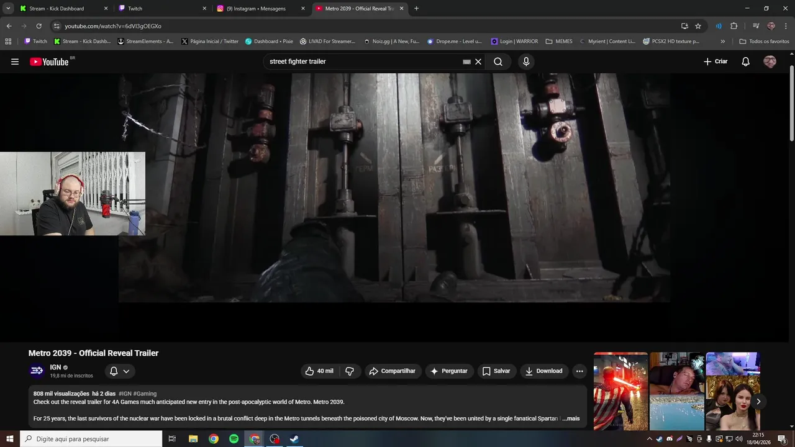Go back in browser history

(x=9, y=26)
